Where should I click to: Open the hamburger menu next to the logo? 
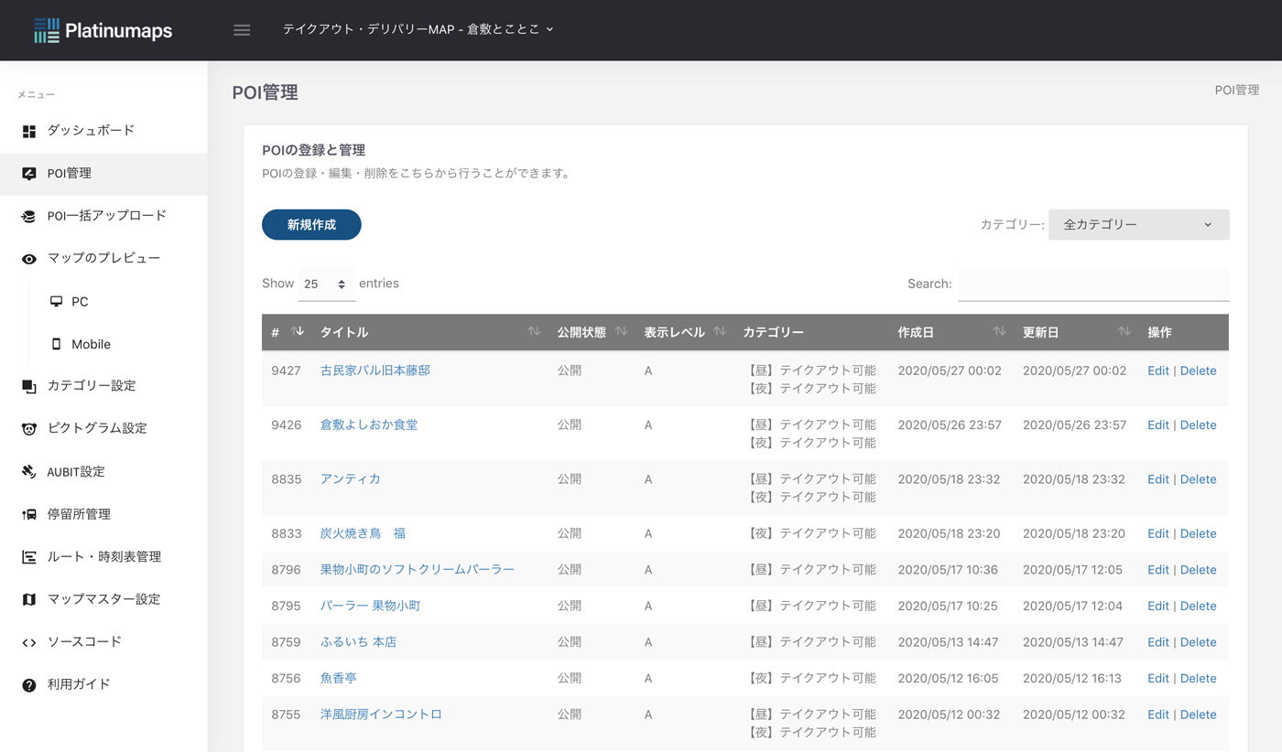241,29
